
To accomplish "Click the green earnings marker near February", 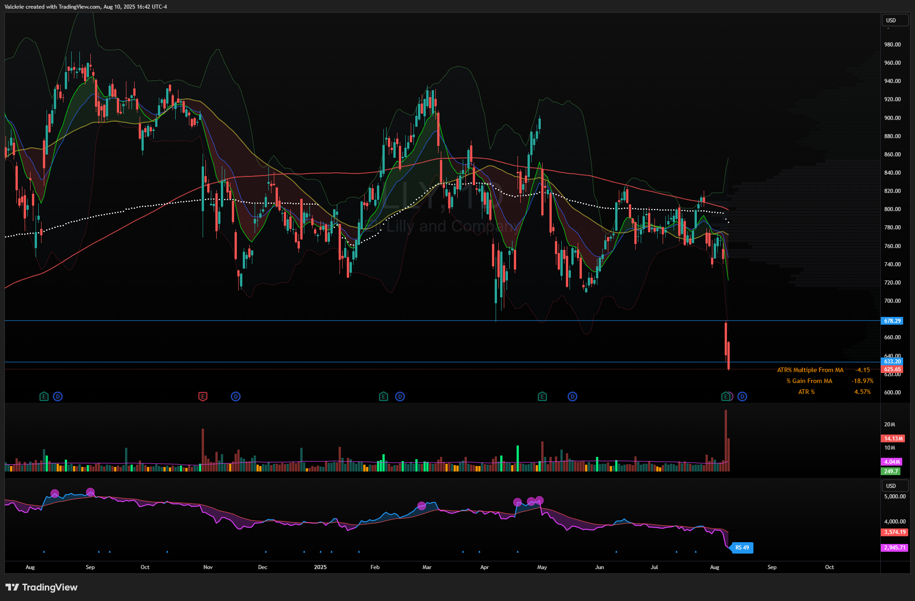I will [383, 396].
